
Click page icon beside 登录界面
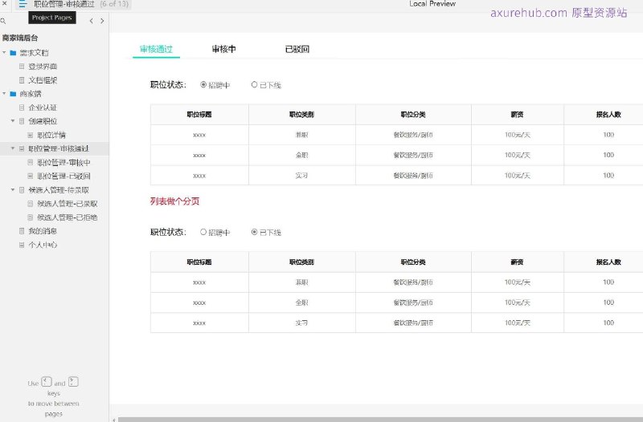[x=22, y=67]
